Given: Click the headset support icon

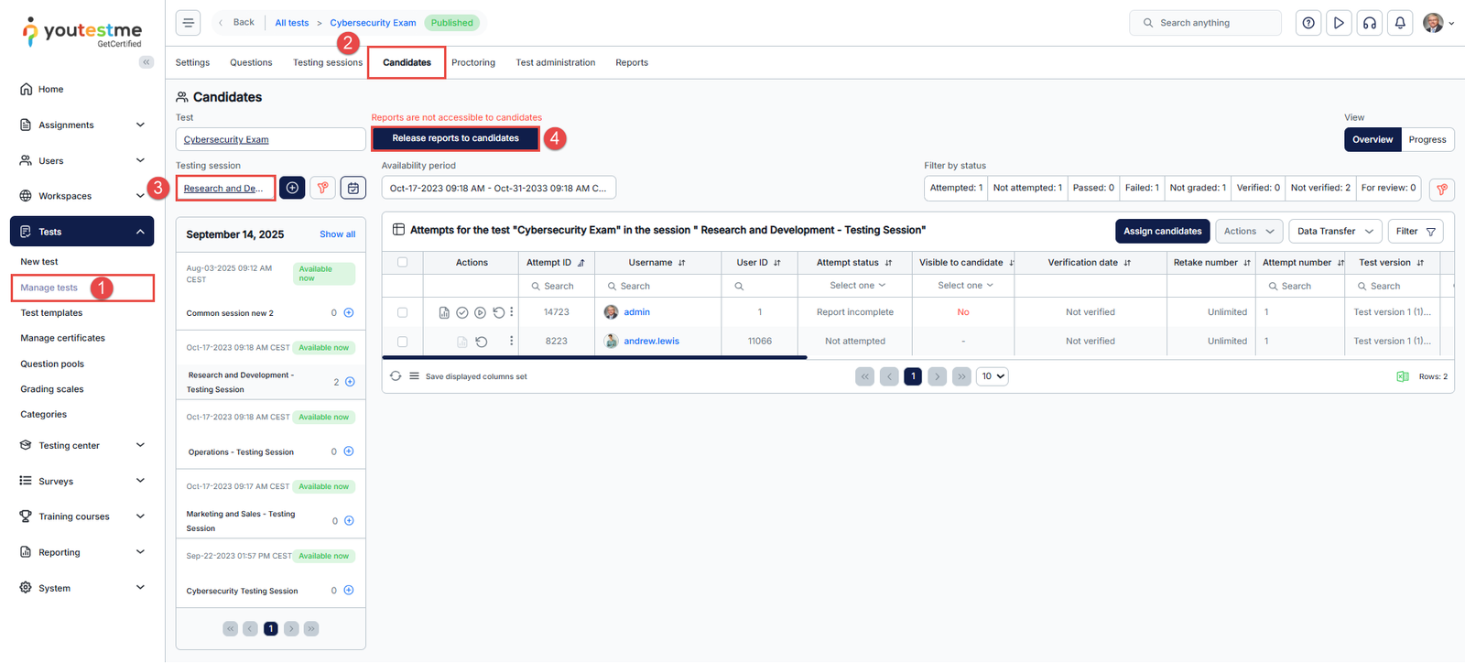Looking at the screenshot, I should point(1370,23).
